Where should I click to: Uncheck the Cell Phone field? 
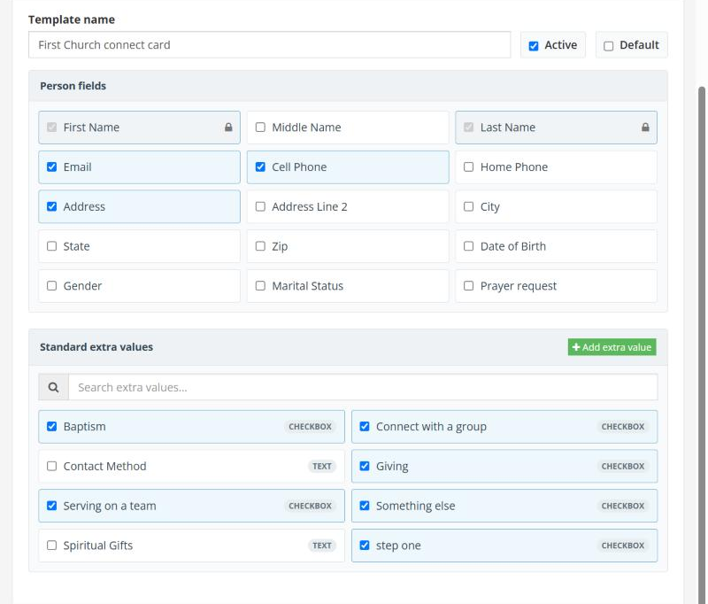click(x=260, y=167)
